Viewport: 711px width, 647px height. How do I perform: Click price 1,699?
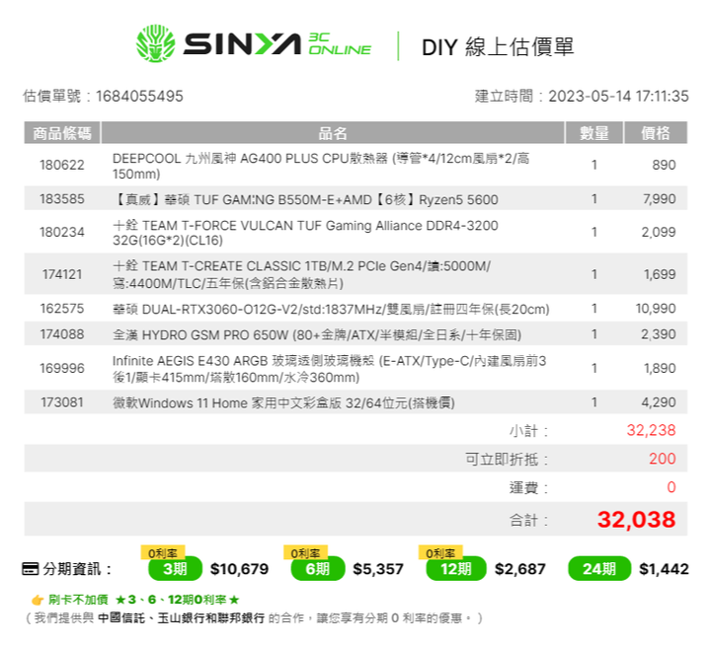pyautogui.click(x=660, y=274)
